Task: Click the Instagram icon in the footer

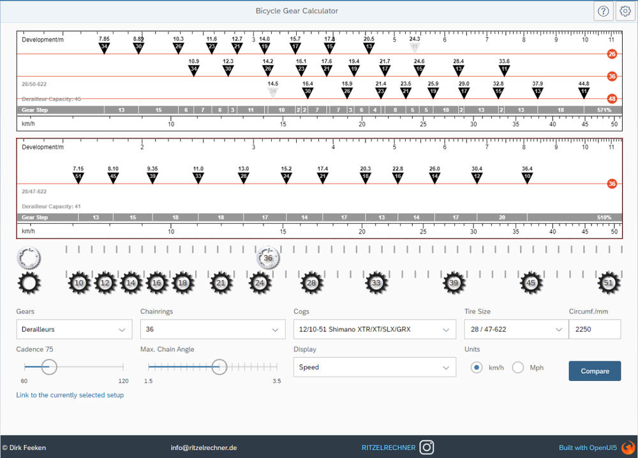Action: (426, 447)
